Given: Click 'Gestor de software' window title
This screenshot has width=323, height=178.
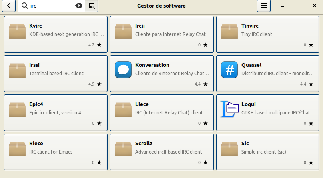Looking at the screenshot, I should click(161, 6).
